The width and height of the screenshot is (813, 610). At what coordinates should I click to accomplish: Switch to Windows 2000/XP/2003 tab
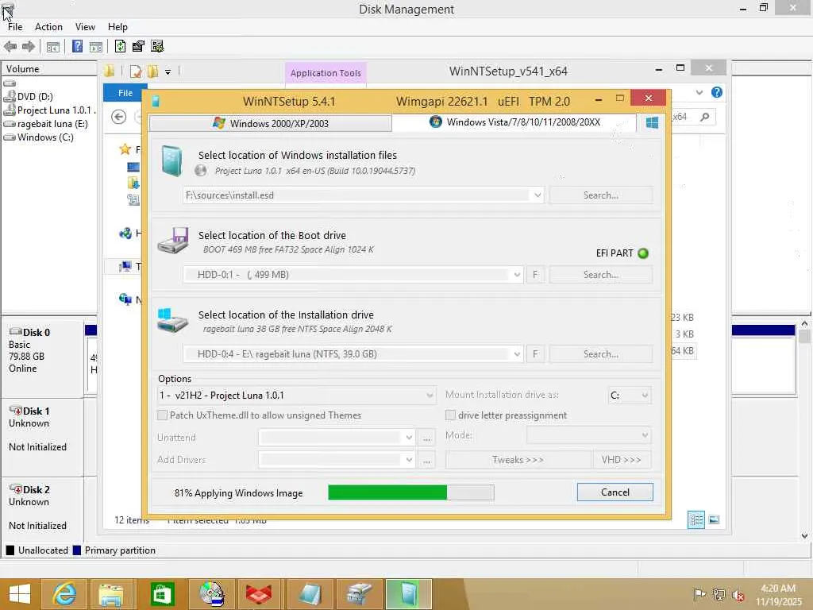click(270, 123)
